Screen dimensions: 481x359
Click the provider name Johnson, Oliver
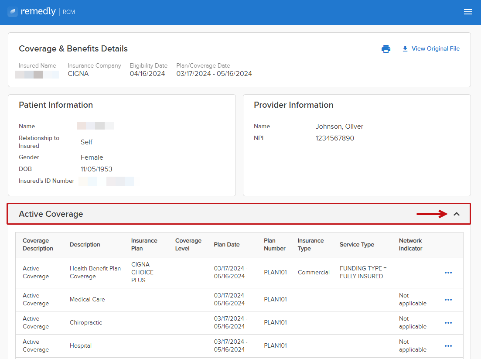click(339, 127)
